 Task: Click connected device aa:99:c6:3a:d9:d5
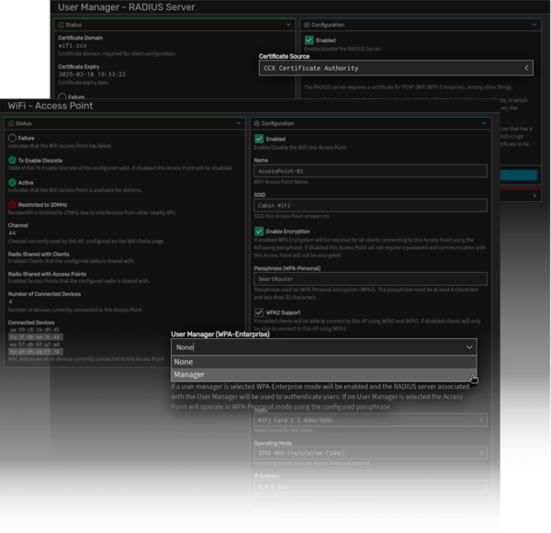35,330
